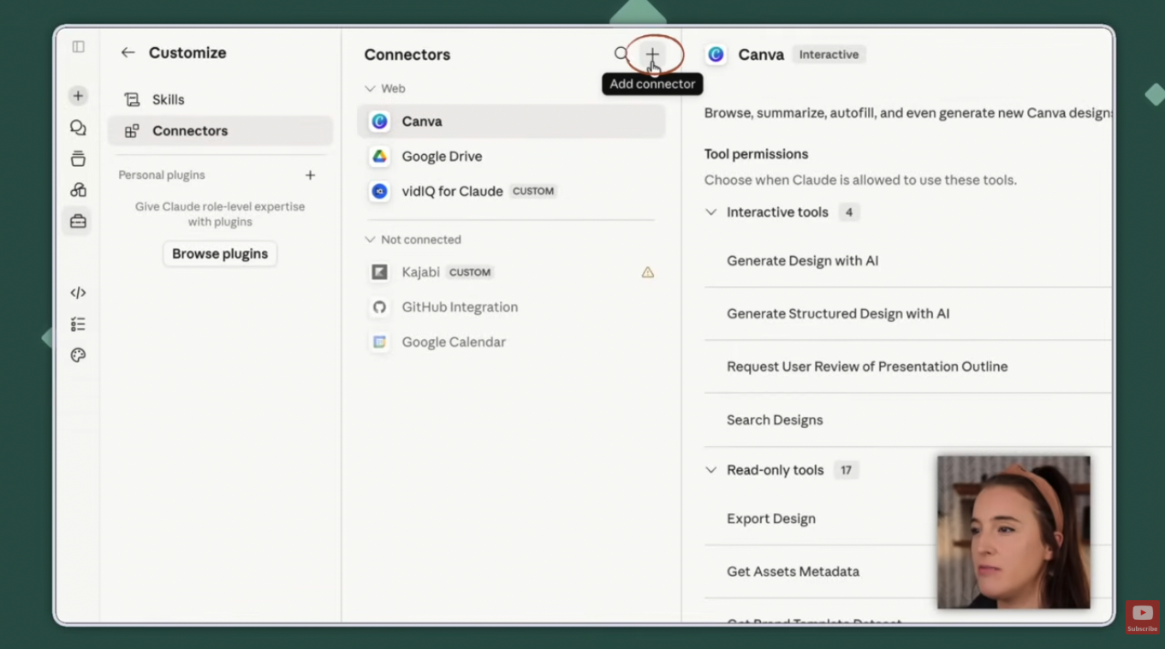Click Request User Review of Presentation Outline
This screenshot has height=649, width=1165.
[867, 366]
